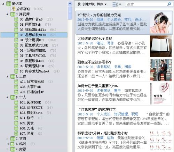Collapse the A.工作 stack
This screenshot has height=152, width=174.
pos(7,77)
